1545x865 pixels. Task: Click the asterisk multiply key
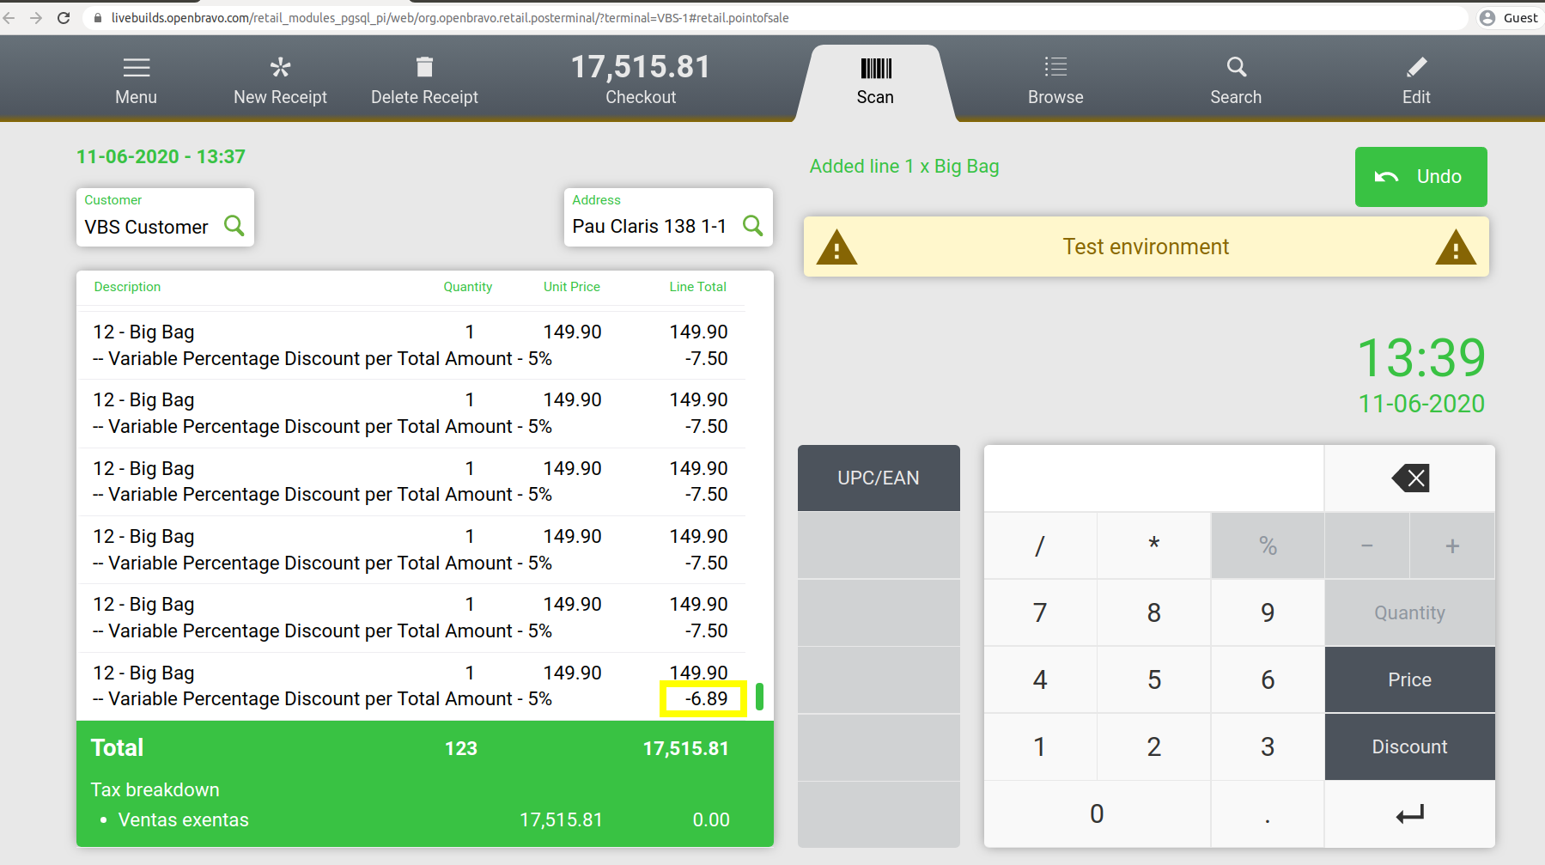(x=1153, y=545)
